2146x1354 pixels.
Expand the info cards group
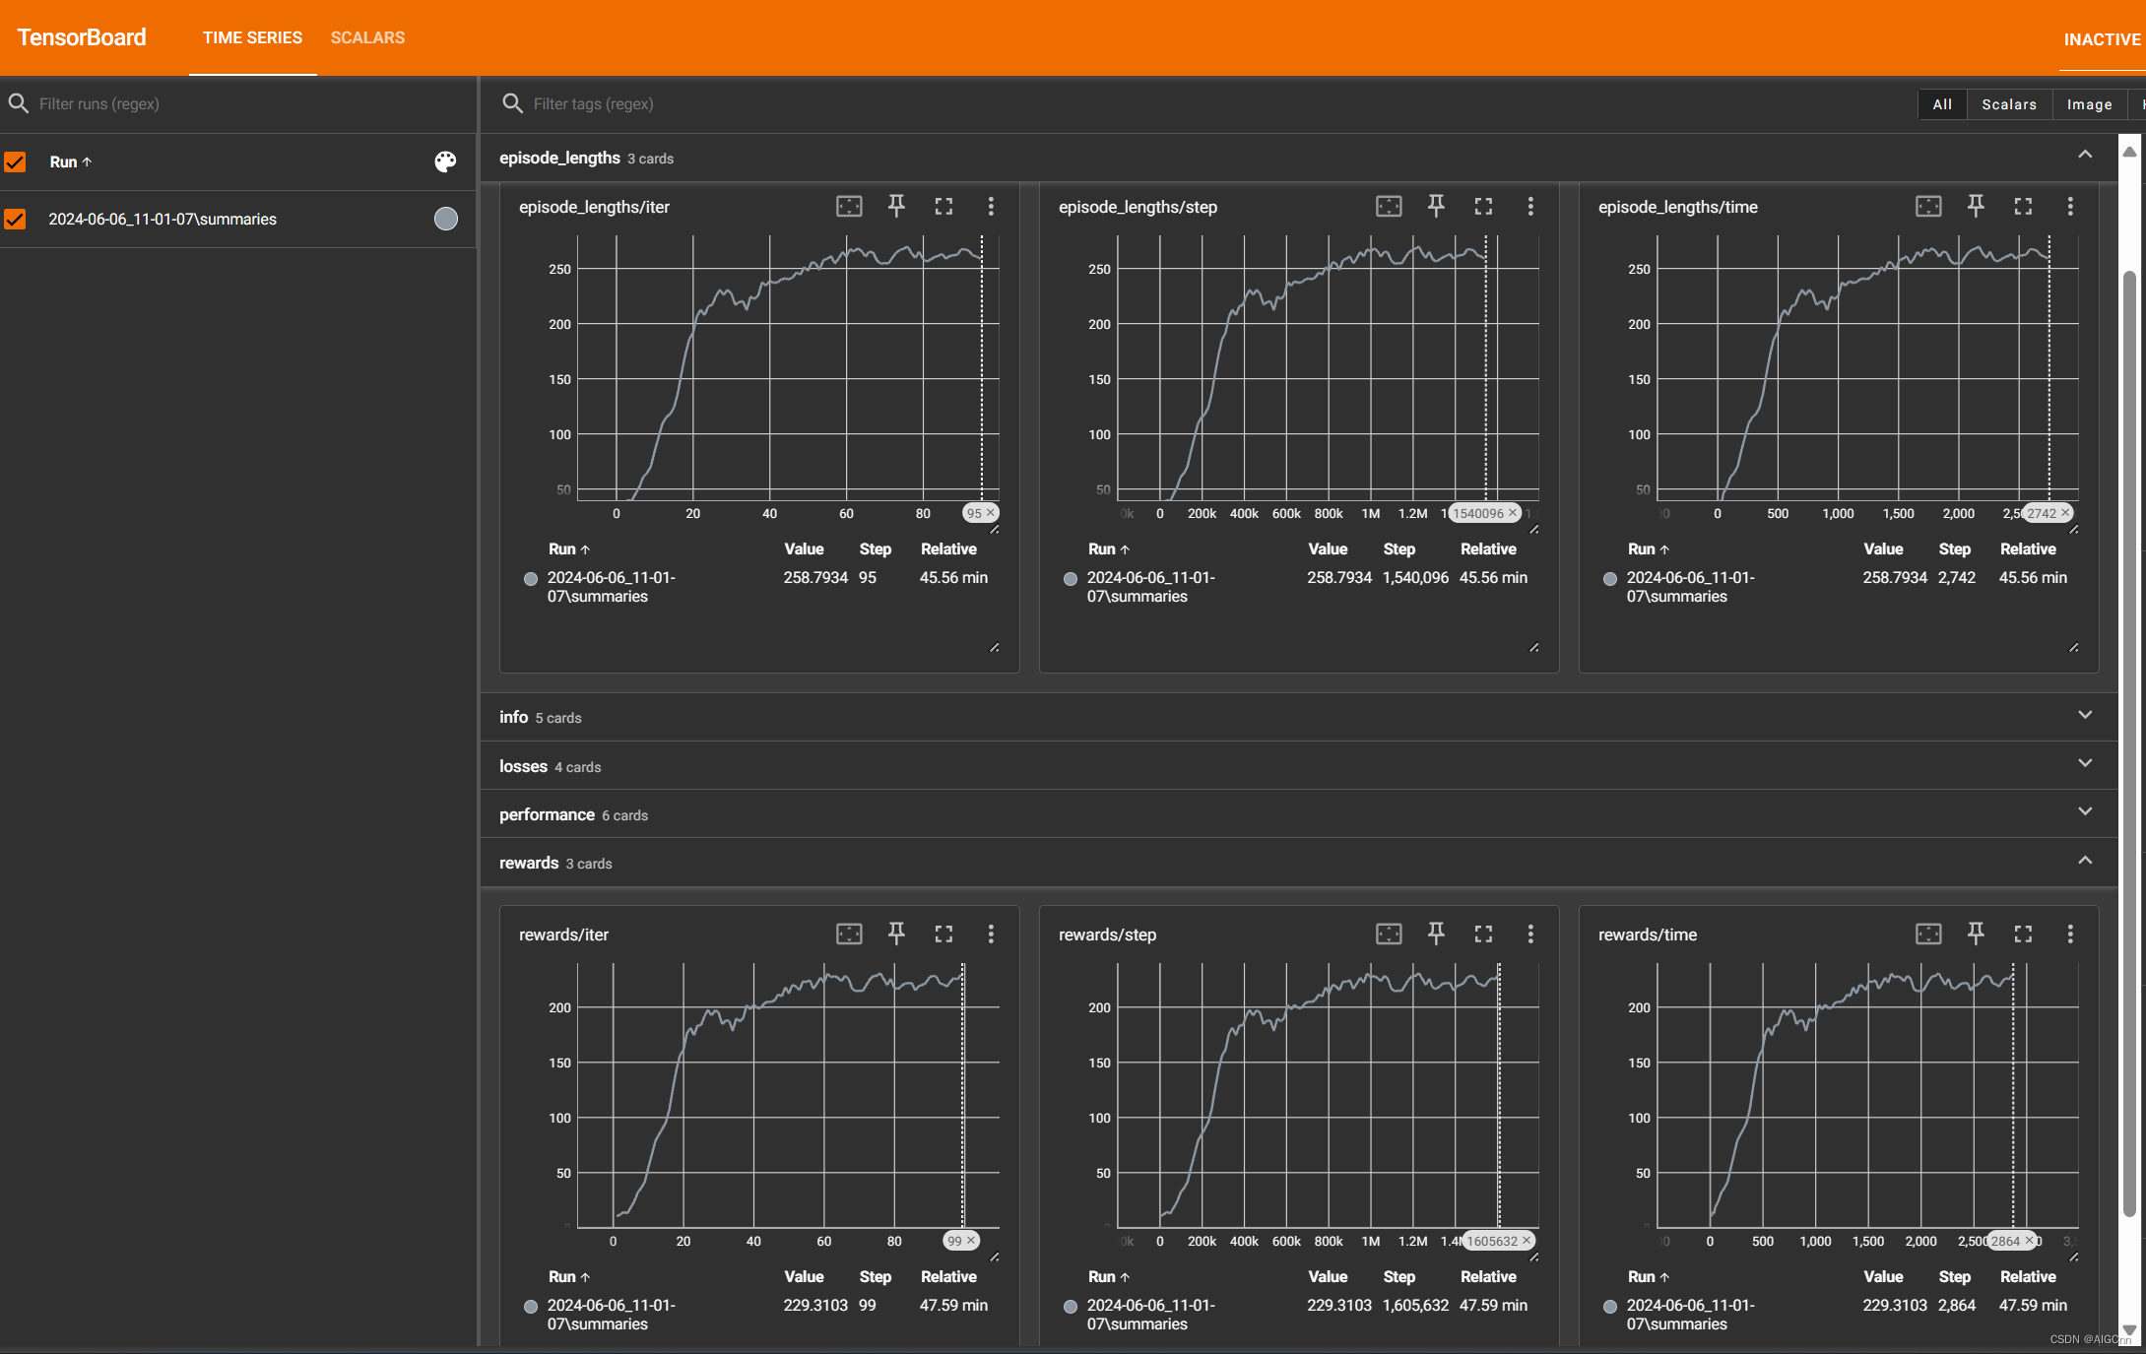pyautogui.click(x=2085, y=716)
